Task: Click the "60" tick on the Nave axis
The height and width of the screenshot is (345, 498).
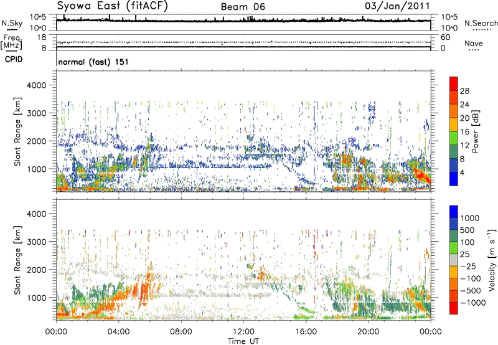Action: click(x=446, y=37)
